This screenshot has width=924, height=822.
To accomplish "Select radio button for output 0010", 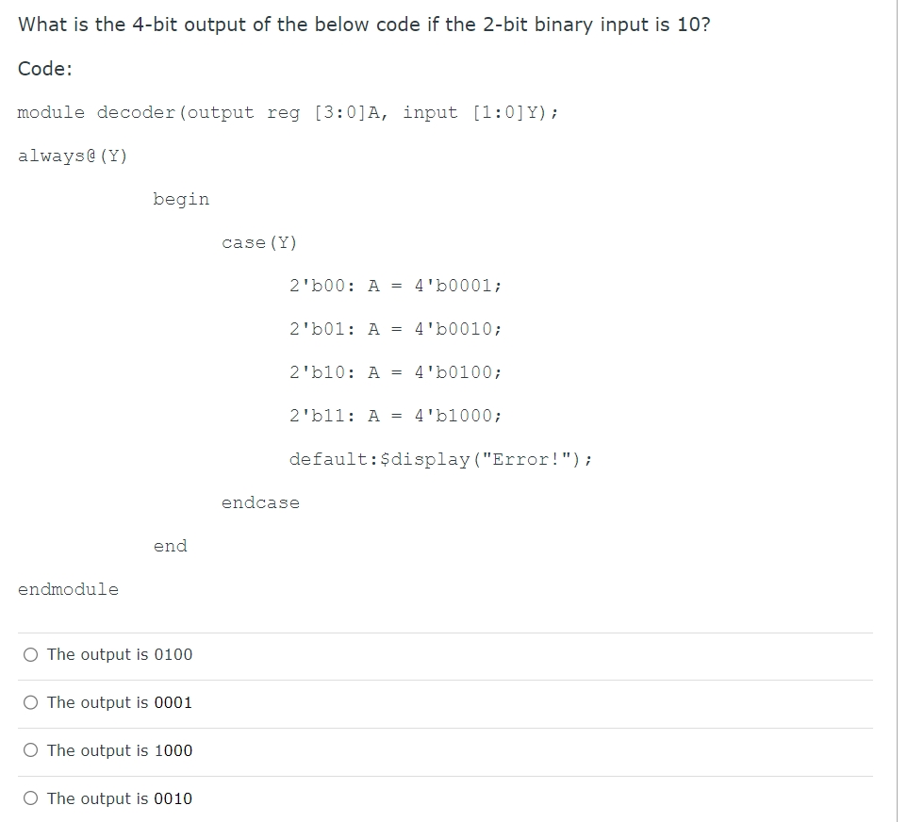I will 29,798.
